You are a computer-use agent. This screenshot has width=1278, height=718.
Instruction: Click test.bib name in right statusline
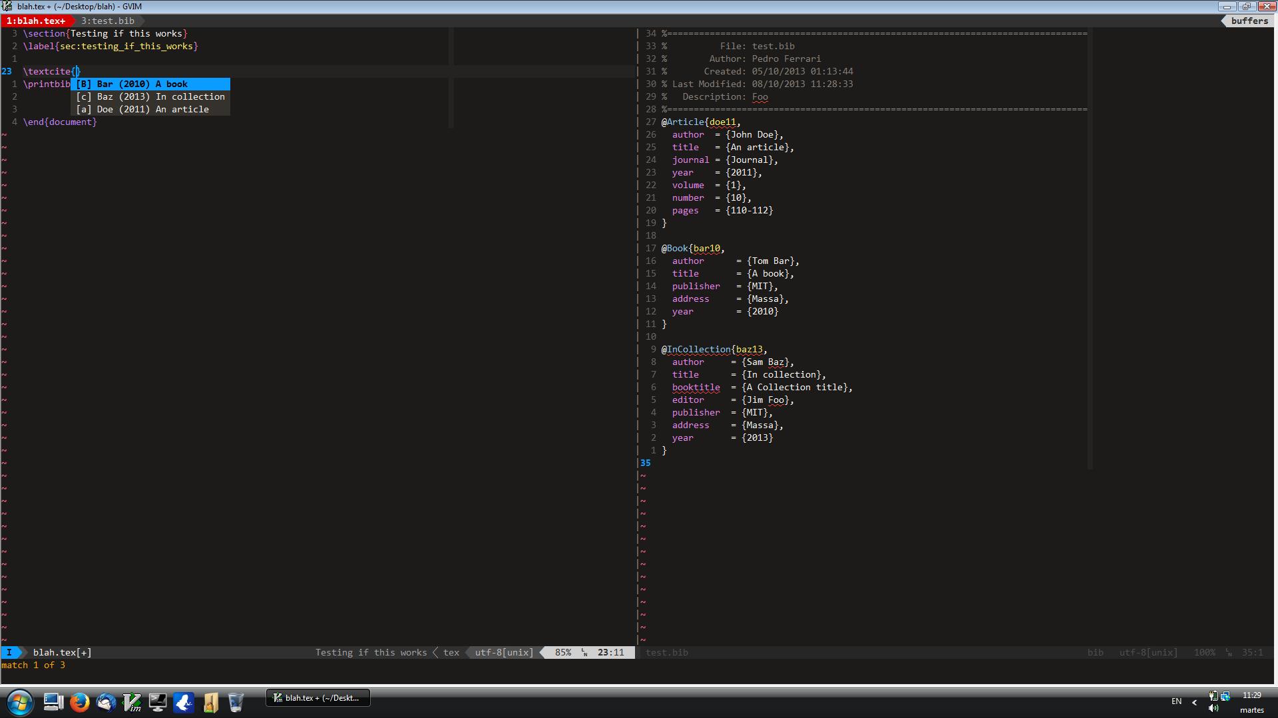[x=667, y=652]
